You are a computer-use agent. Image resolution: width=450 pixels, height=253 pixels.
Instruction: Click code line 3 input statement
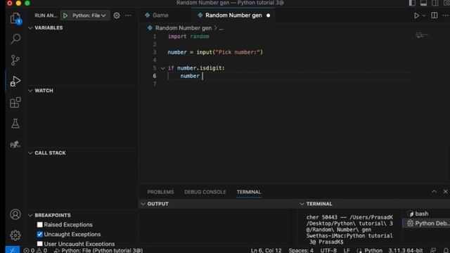[x=215, y=52]
